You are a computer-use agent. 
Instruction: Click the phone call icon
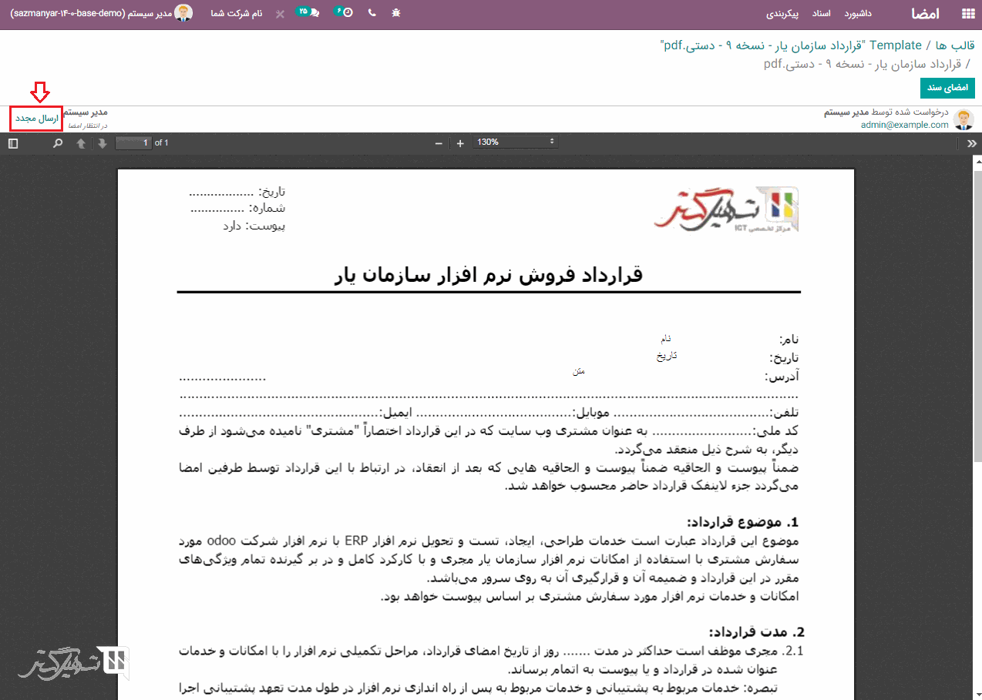372,13
